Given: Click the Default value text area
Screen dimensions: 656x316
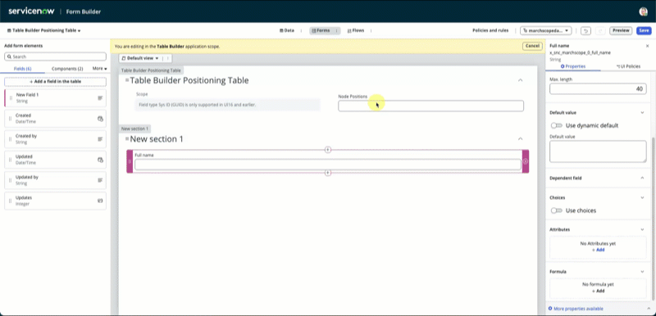Looking at the screenshot, I should pyautogui.click(x=598, y=151).
